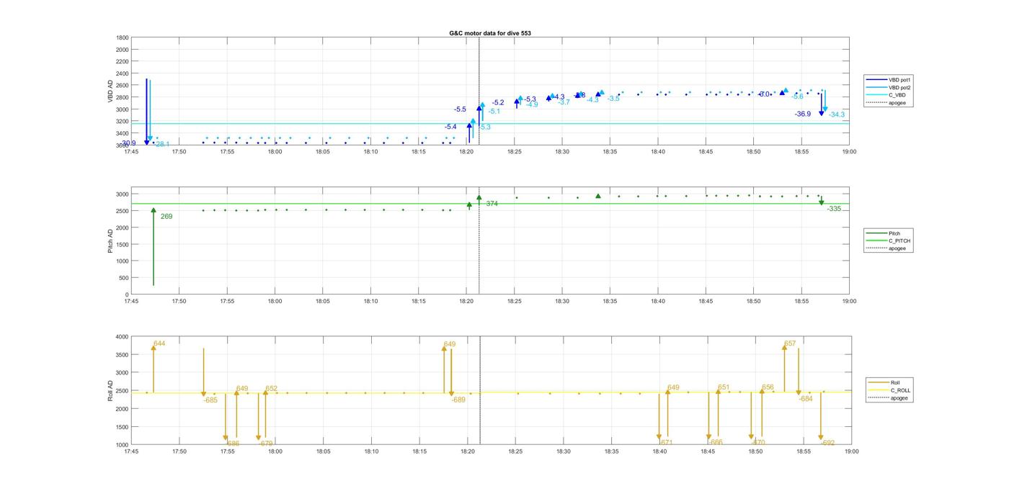1009x499 pixels.
Task: Click the '4000' tick on Roll y-axis
Action: [123, 337]
